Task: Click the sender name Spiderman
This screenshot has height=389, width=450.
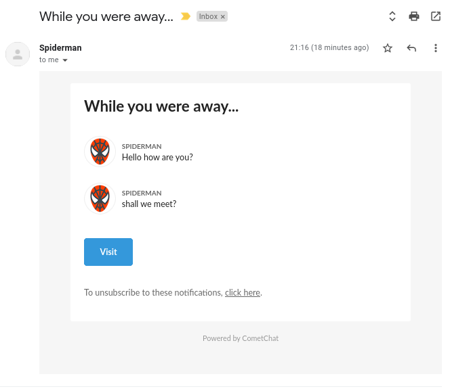Action: [60, 47]
